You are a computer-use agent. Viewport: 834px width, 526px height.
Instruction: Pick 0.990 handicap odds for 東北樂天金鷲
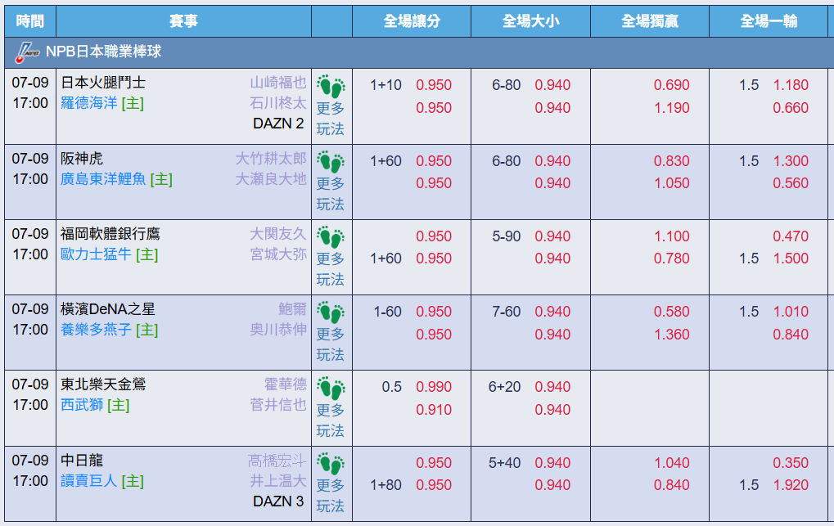[x=434, y=387]
